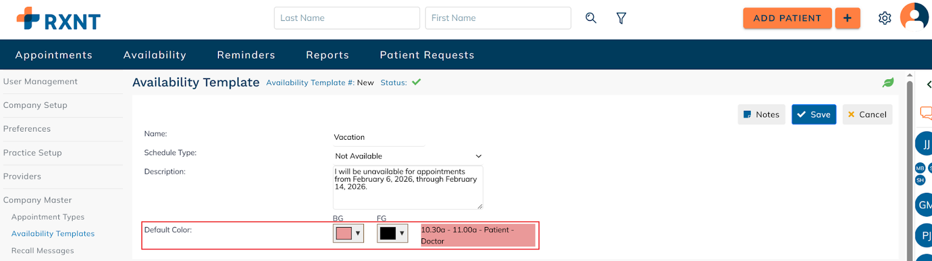Open the BG color picker dropdown
932x261 pixels.
point(348,234)
